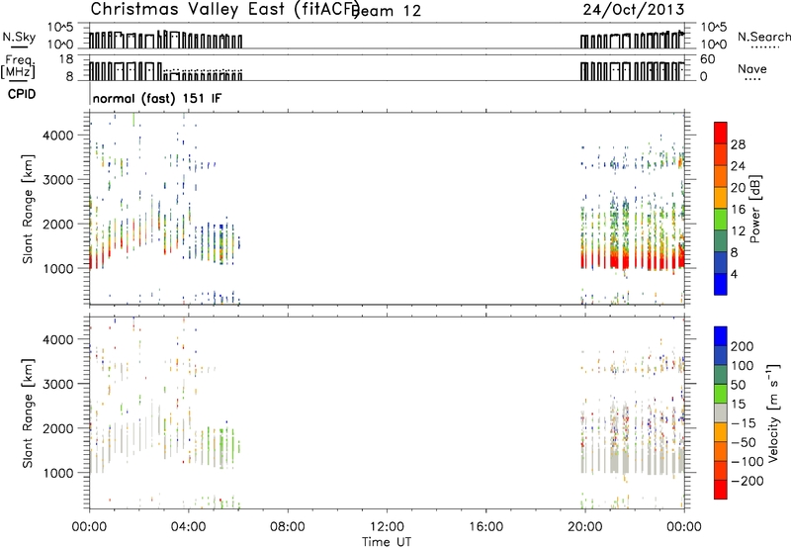The width and height of the screenshot is (791, 548).
Task: Click the 'N.Search' legend label
Action: [763, 37]
